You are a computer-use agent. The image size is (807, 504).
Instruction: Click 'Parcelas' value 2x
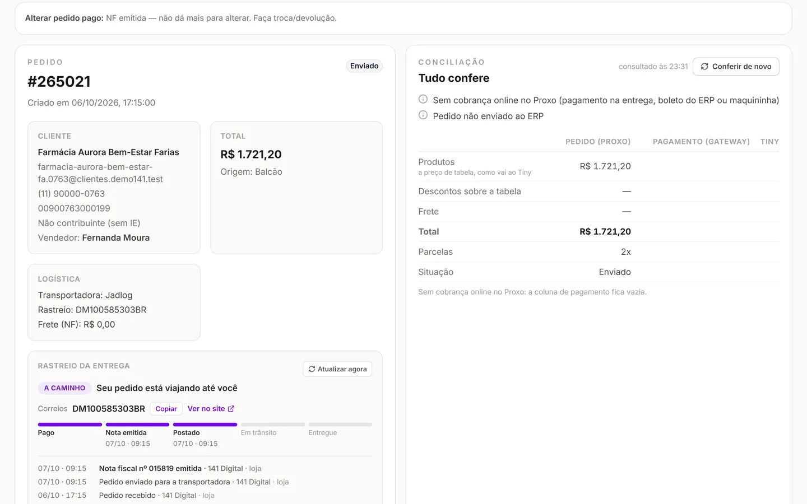[626, 252]
